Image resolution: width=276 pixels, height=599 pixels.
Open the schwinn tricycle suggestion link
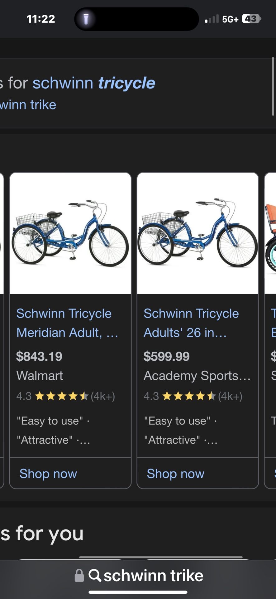(x=93, y=83)
